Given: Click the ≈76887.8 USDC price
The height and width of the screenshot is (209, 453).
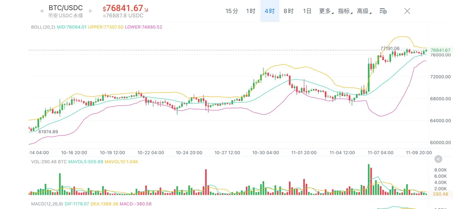Looking at the screenshot, I should (x=123, y=16).
